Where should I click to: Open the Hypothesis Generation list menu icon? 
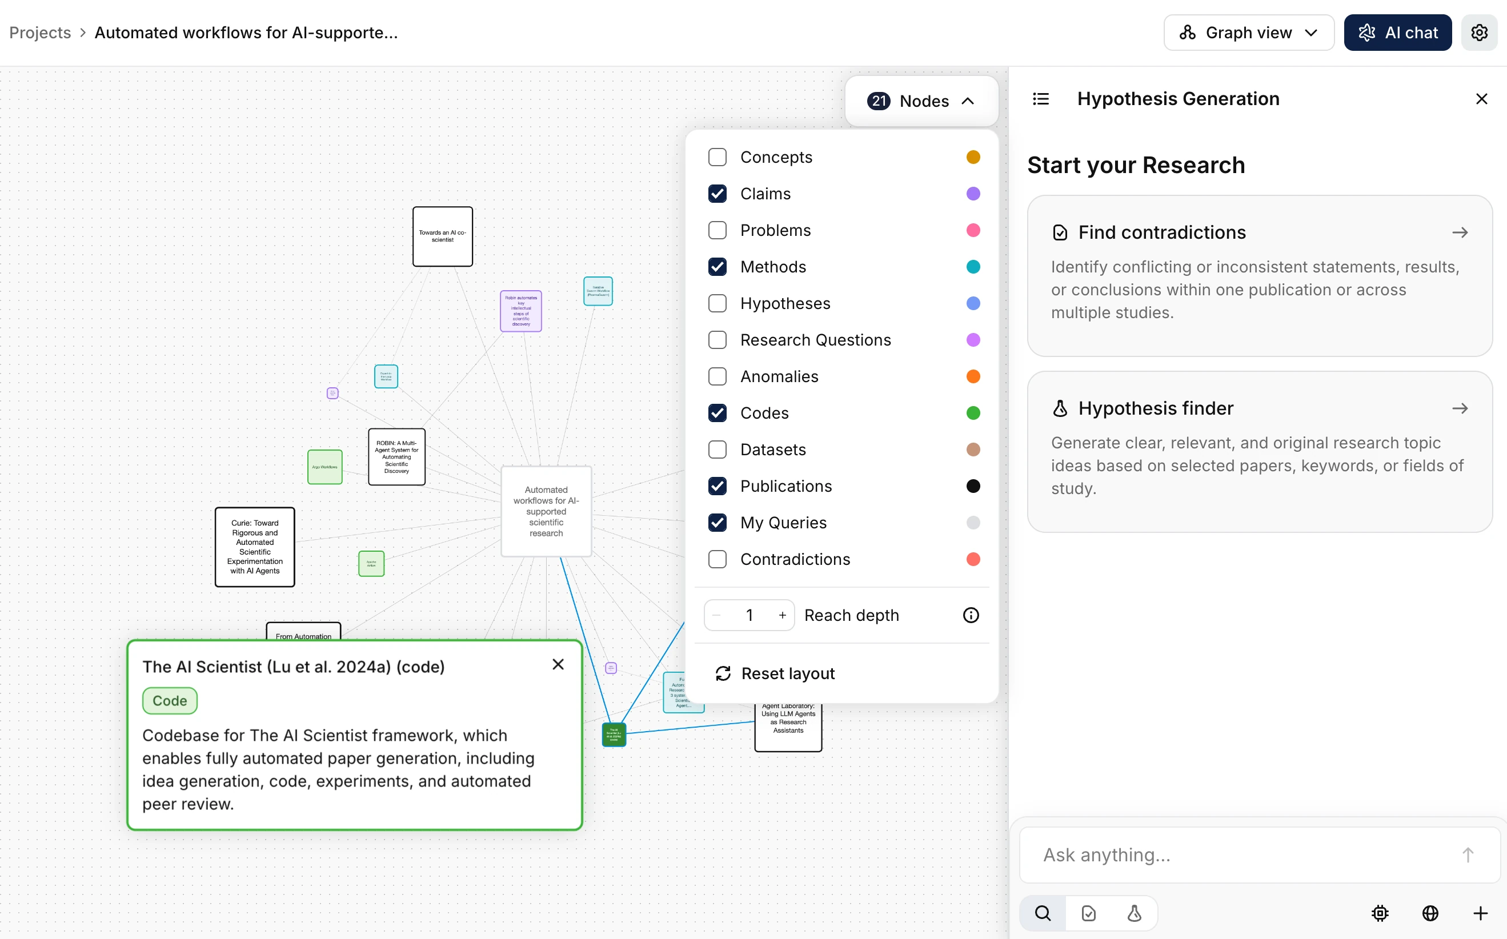[x=1041, y=99]
